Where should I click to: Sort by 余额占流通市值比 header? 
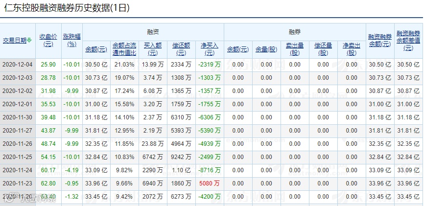124,49
